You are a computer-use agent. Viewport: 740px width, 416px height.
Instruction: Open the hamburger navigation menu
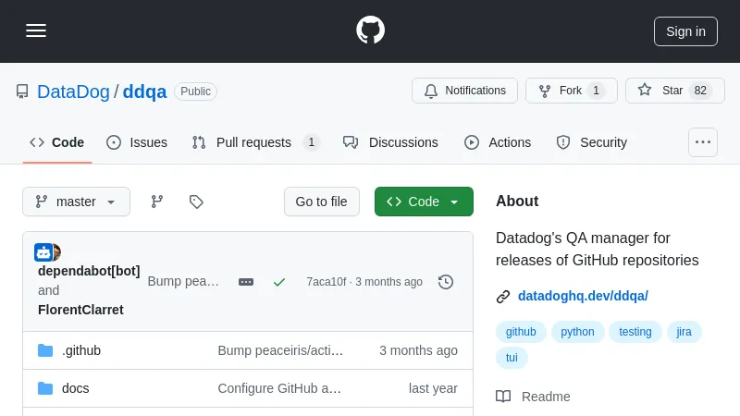pyautogui.click(x=36, y=31)
